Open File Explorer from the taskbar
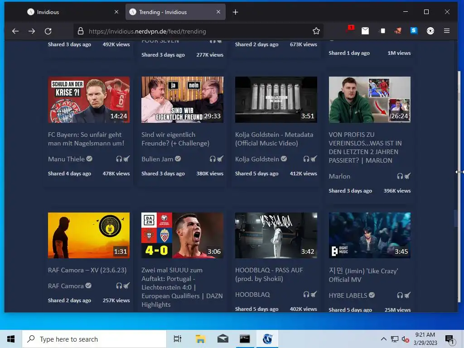The image size is (464, 348). [x=200, y=339]
